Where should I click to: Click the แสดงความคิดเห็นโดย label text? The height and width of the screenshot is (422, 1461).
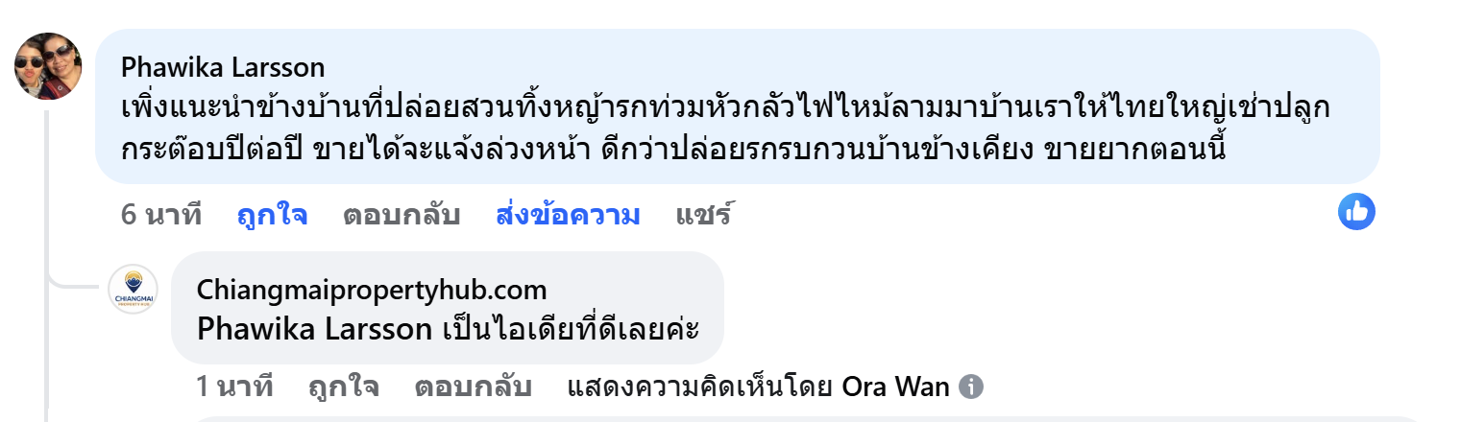(x=700, y=387)
